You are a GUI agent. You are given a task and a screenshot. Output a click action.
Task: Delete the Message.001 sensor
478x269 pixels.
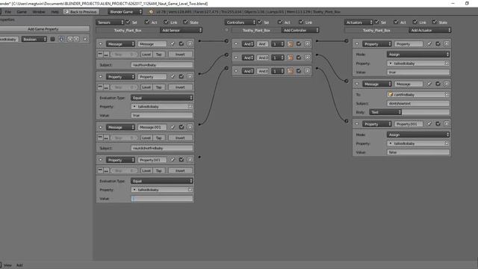(x=190, y=127)
